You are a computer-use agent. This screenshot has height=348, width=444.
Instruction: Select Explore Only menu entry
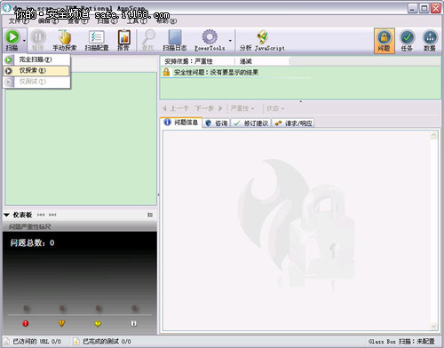pyautogui.click(x=36, y=71)
